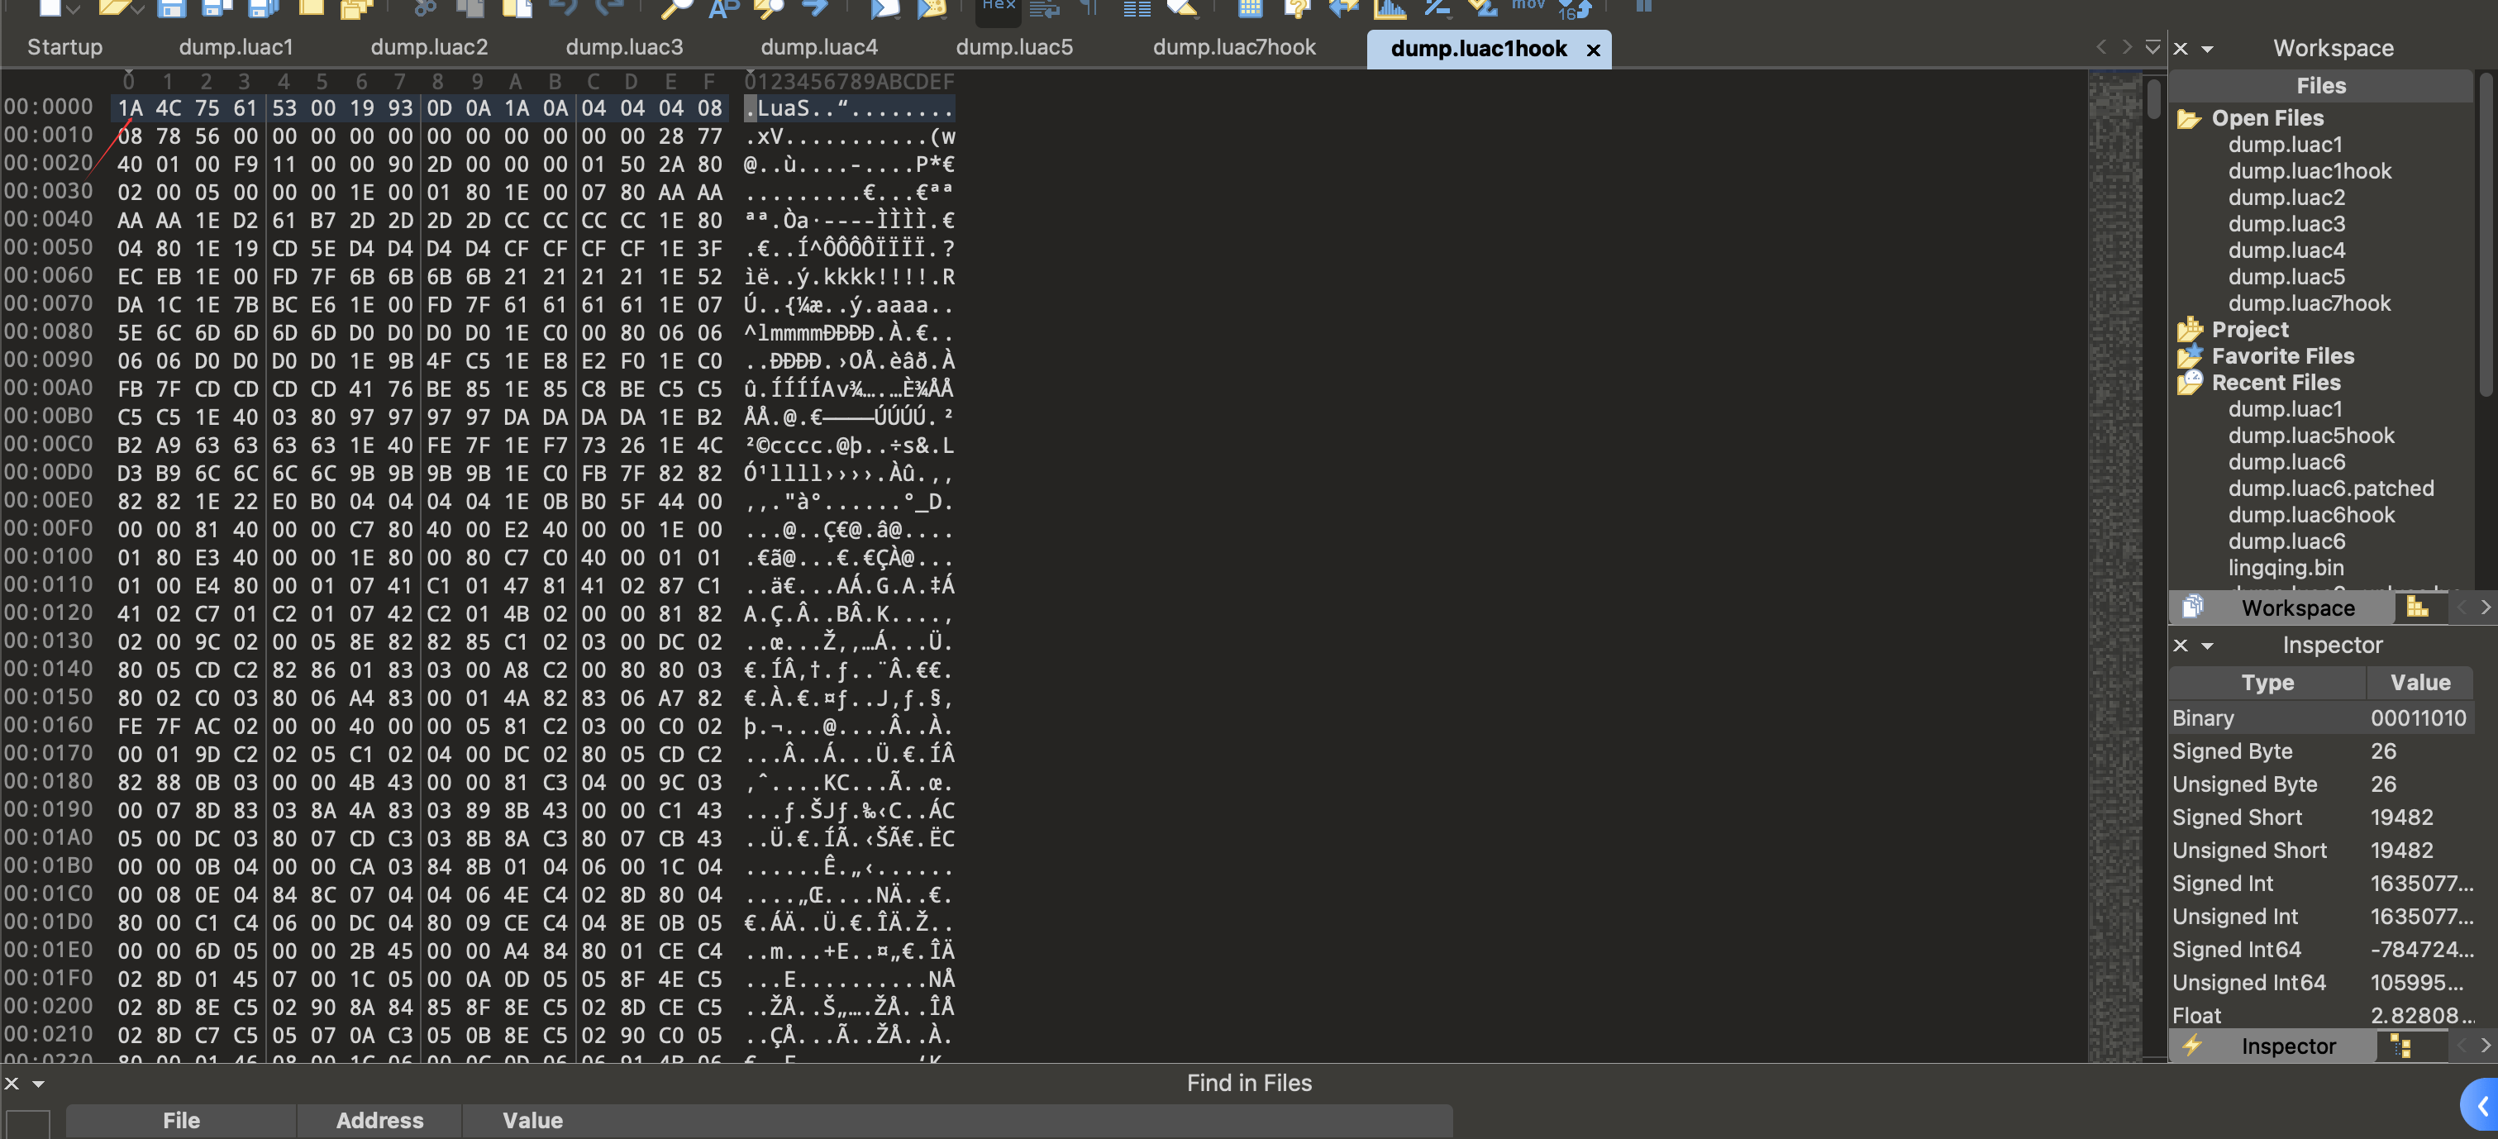Switch to the dump.luac3 tab

click(623, 46)
